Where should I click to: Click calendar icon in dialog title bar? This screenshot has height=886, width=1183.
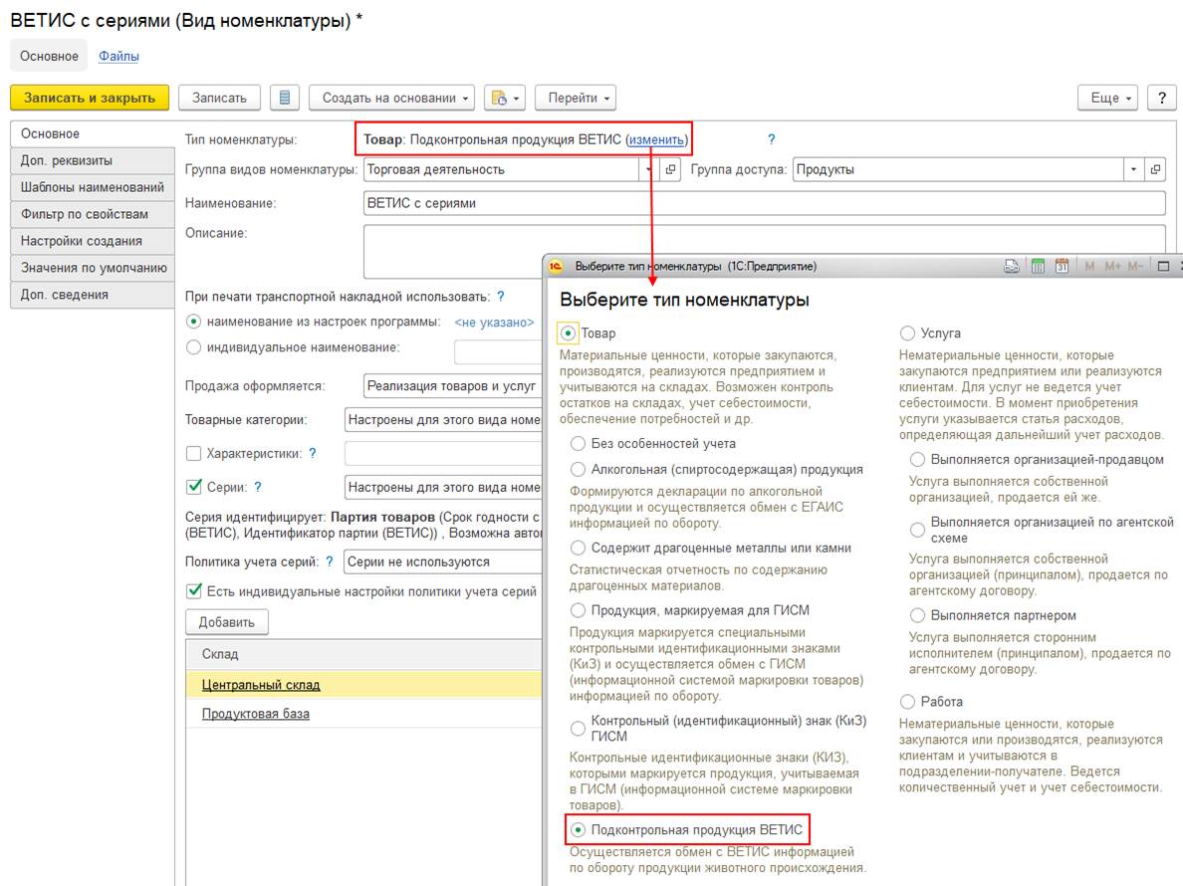1062,266
